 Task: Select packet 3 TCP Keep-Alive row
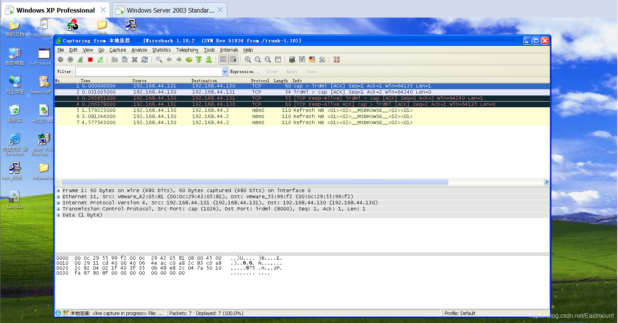tap(302, 98)
